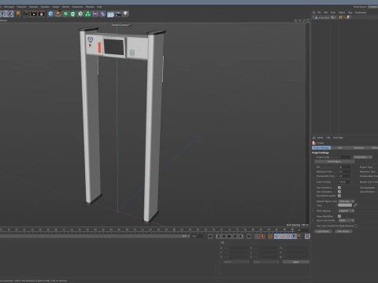Image resolution: width=378 pixels, height=283 pixels.
Task: Click the coordinate system orange cube icon
Action: click(x=18, y=13)
